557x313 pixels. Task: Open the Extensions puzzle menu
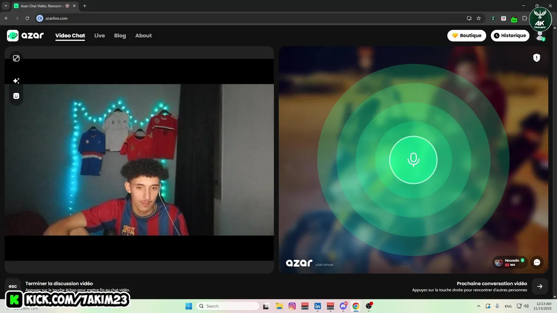pos(524,18)
